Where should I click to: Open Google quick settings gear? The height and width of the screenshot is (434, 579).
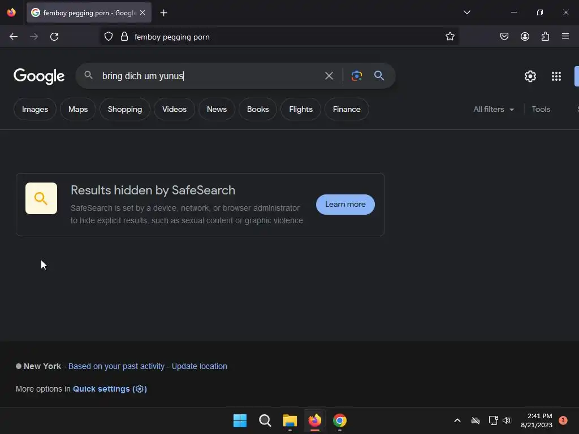click(530, 76)
